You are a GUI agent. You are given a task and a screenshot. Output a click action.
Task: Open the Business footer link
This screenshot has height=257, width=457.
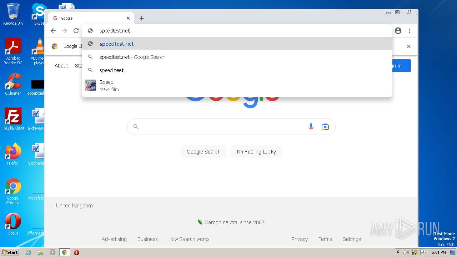tap(147, 239)
